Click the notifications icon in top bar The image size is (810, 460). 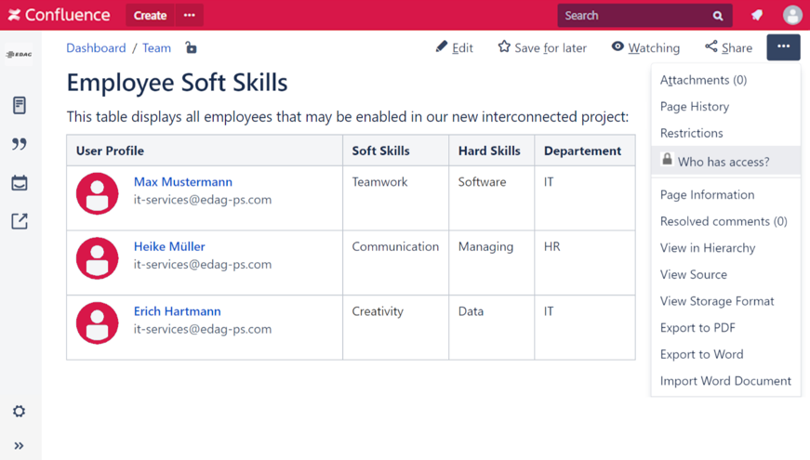coord(757,16)
